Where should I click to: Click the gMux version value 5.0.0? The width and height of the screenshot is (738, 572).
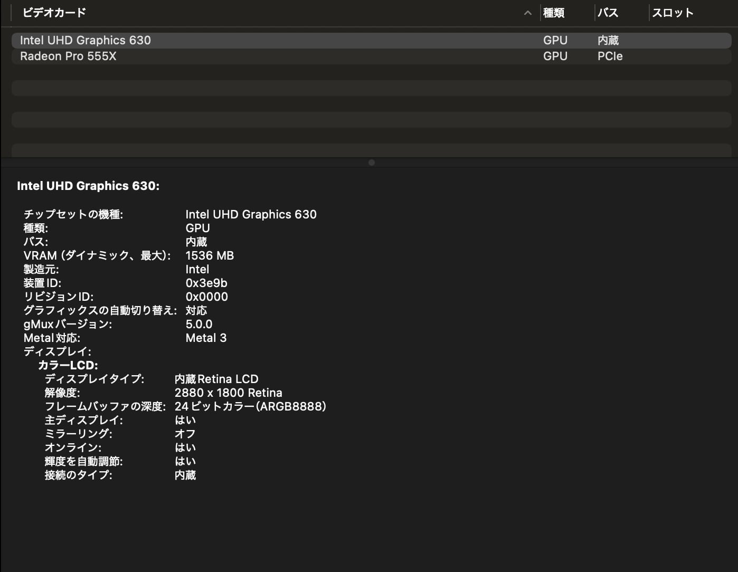(x=199, y=324)
